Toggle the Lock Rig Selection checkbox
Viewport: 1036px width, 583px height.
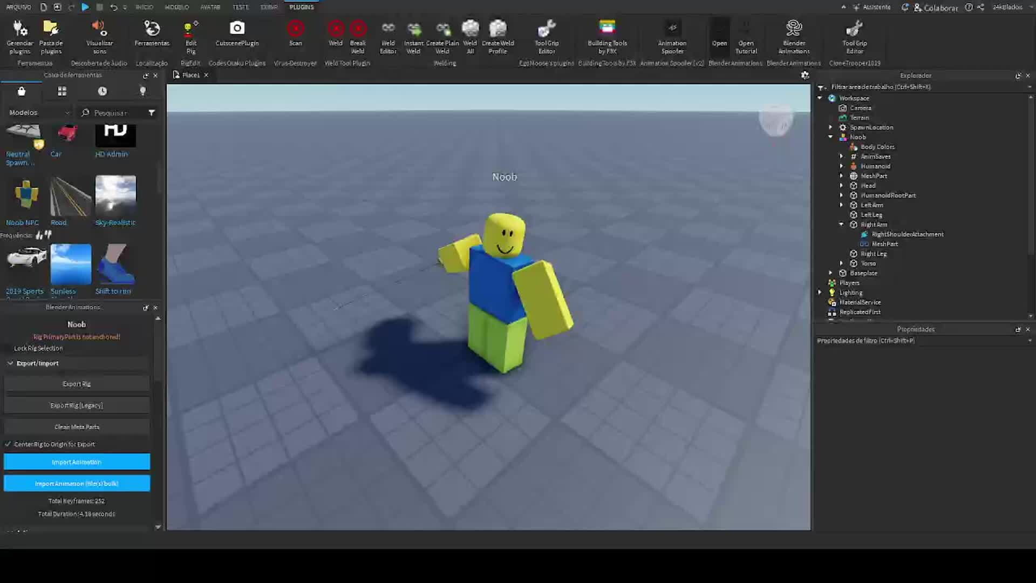tap(8, 349)
